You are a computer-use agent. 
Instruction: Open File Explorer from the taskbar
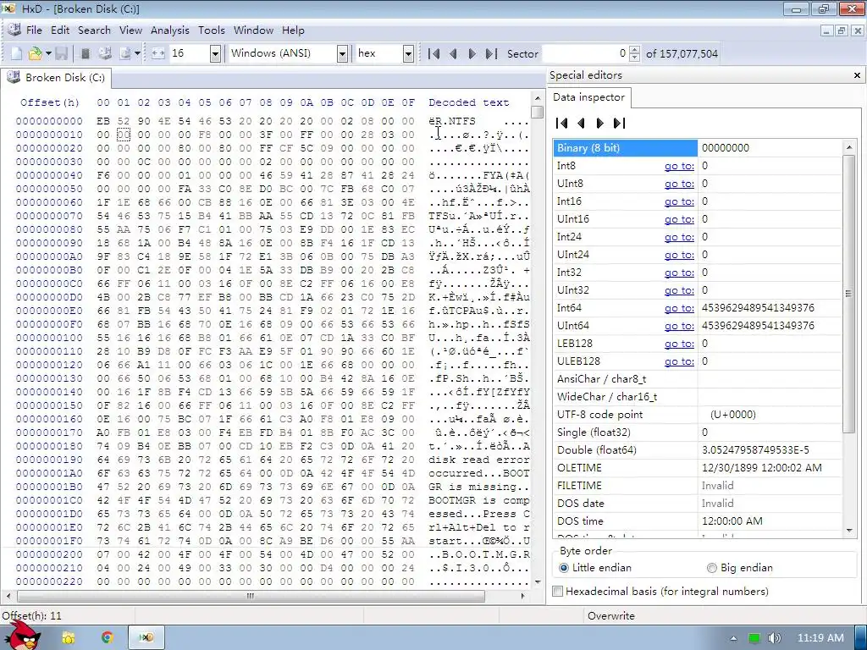coord(69,638)
